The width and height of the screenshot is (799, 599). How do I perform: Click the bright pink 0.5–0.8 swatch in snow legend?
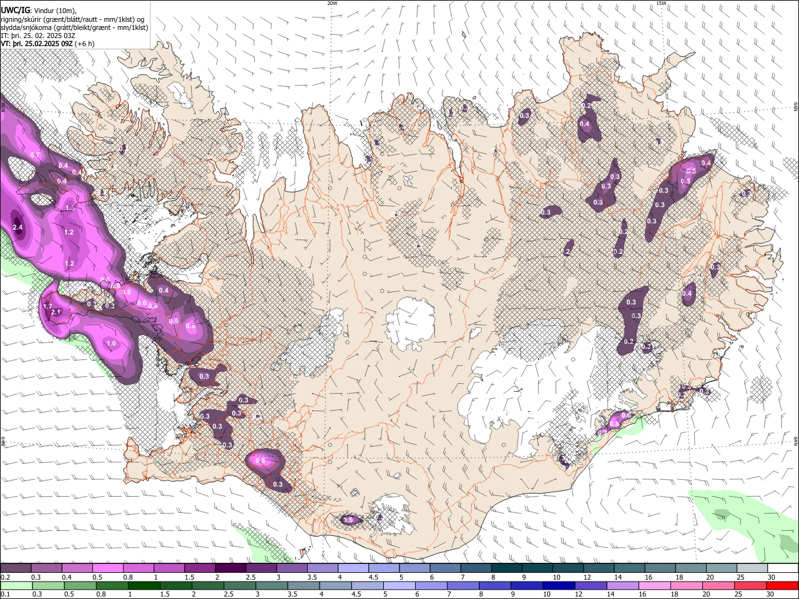click(107, 568)
